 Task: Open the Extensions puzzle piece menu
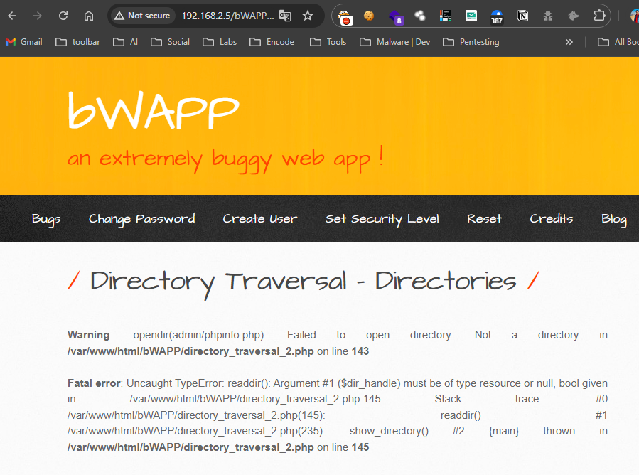pyautogui.click(x=599, y=16)
